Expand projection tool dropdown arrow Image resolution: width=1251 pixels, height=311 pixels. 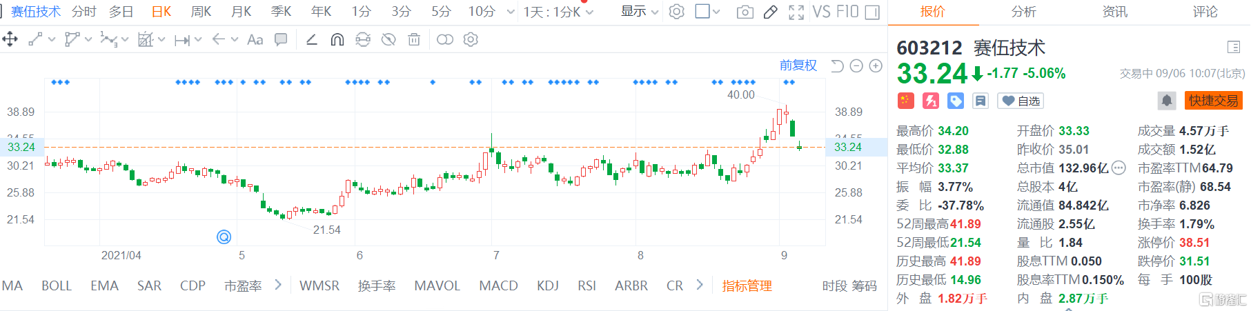pyautogui.click(x=161, y=39)
